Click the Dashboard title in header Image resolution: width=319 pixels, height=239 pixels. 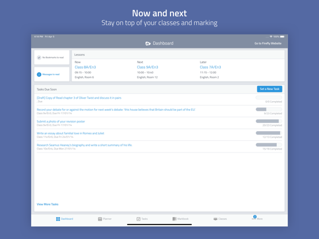pyautogui.click(x=163, y=43)
